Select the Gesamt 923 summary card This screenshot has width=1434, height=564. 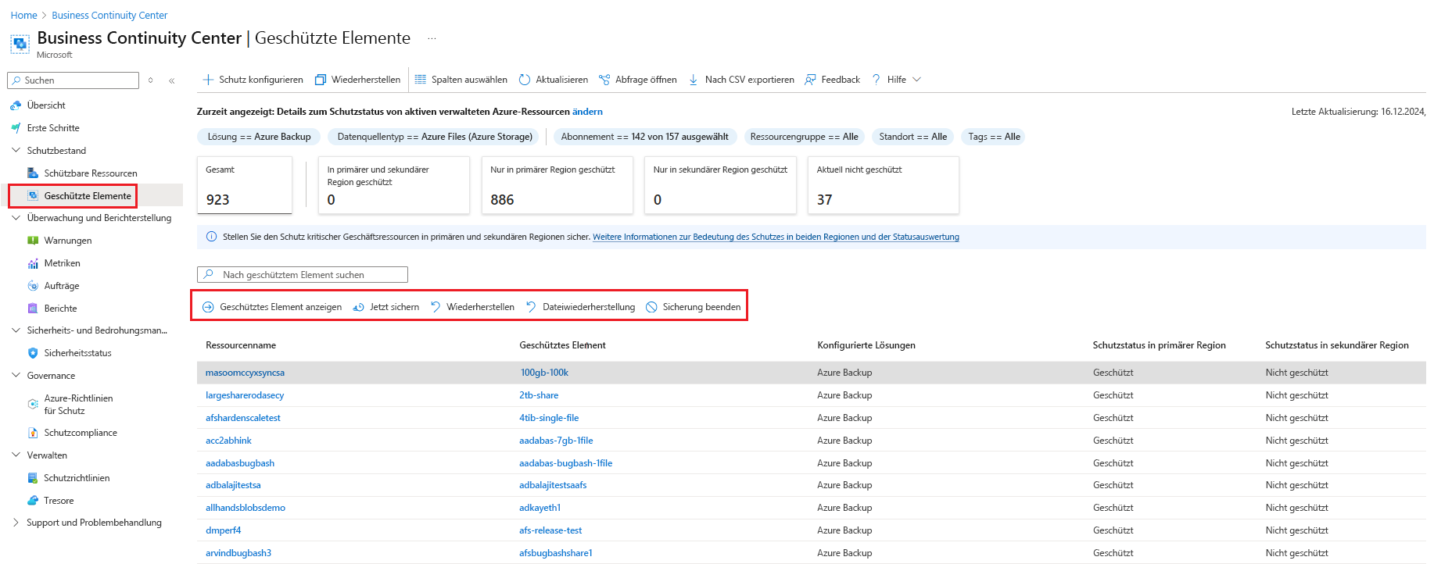245,185
